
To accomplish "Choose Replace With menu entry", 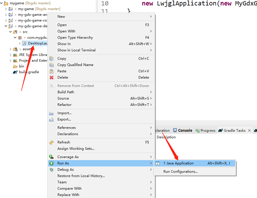I will coord(101,195).
